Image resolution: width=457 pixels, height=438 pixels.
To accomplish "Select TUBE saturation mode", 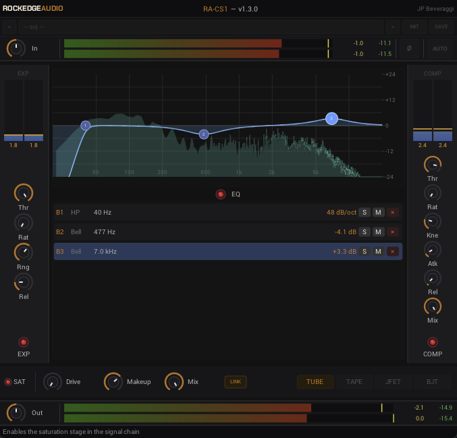I will tap(315, 382).
